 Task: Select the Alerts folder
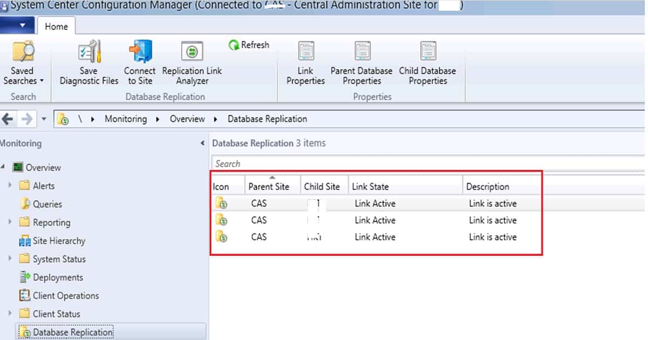[37, 186]
